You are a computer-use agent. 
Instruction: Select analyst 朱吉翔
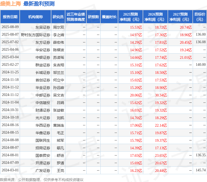[58, 65]
